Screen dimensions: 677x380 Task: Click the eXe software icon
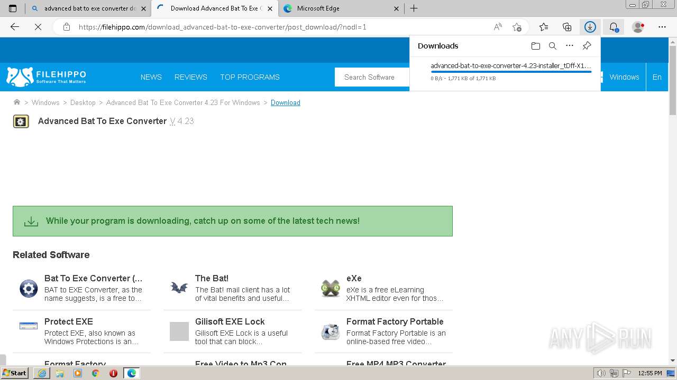[x=331, y=289]
